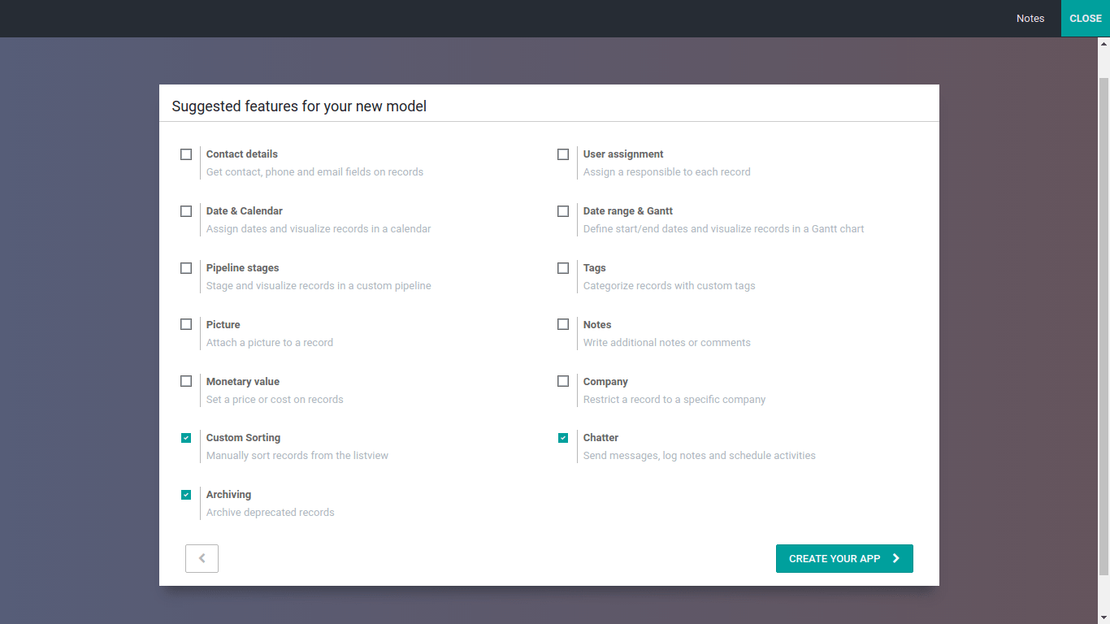This screenshot has width=1110, height=624.
Task: Click the 'User assignment' feature title
Action: [623, 154]
